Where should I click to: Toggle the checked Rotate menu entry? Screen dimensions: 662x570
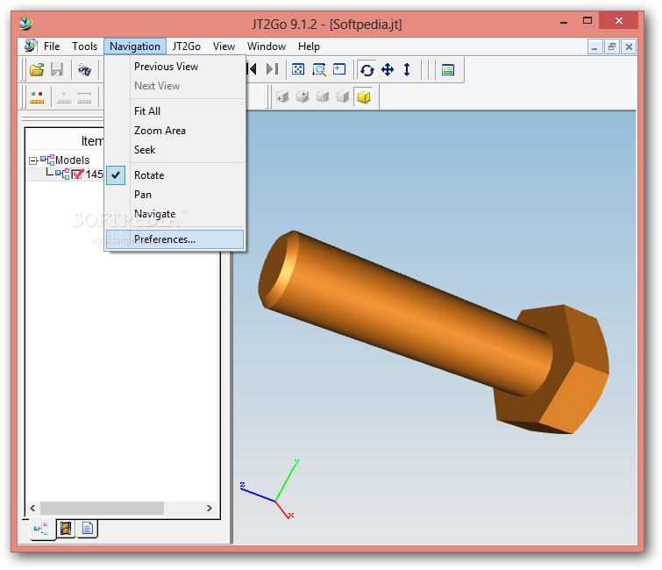tap(174, 175)
